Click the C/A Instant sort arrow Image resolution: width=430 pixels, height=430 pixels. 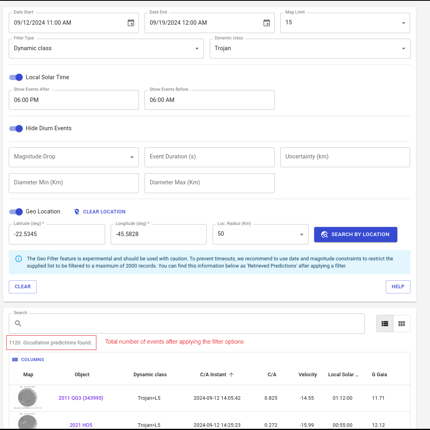[x=231, y=375]
